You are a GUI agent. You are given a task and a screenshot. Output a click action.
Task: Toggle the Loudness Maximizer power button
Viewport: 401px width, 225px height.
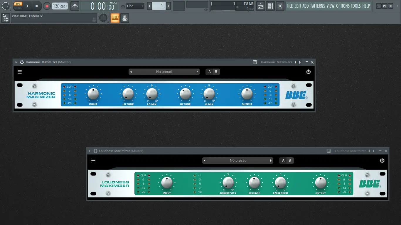382,160
